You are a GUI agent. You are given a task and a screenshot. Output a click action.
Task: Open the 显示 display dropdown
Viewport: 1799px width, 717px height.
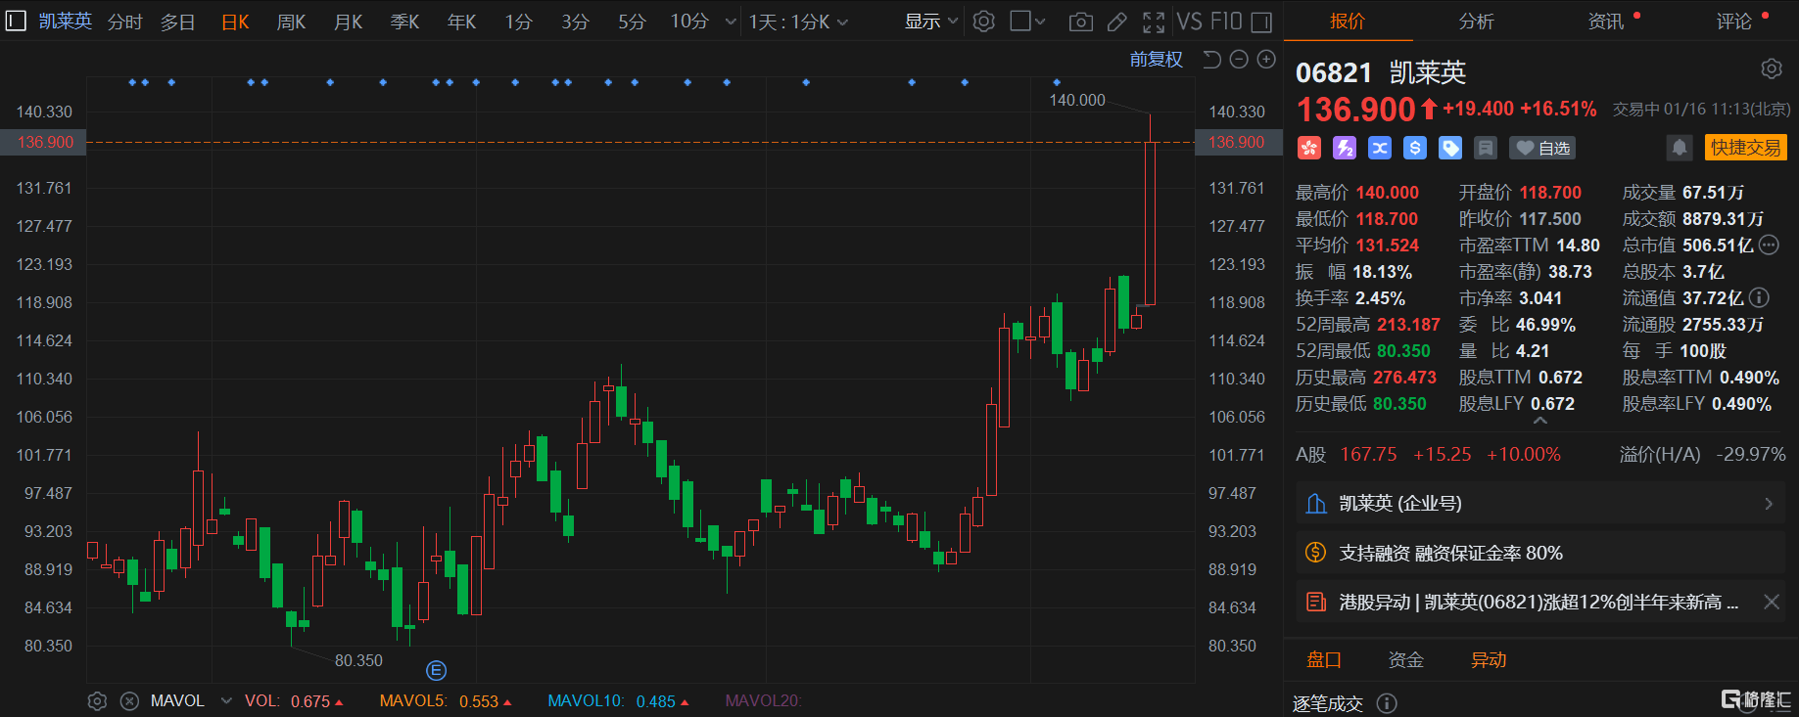930,22
